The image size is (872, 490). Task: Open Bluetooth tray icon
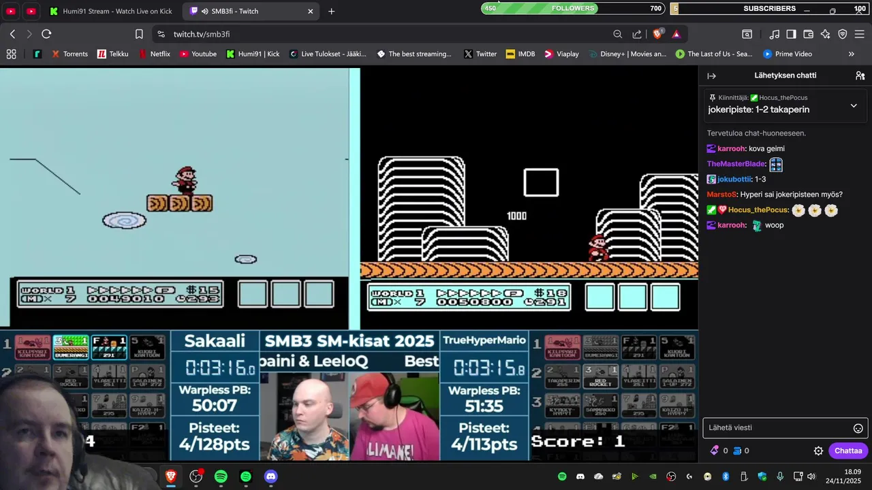point(726,476)
